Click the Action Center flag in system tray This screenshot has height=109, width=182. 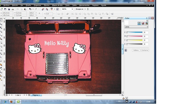click(x=127, y=102)
